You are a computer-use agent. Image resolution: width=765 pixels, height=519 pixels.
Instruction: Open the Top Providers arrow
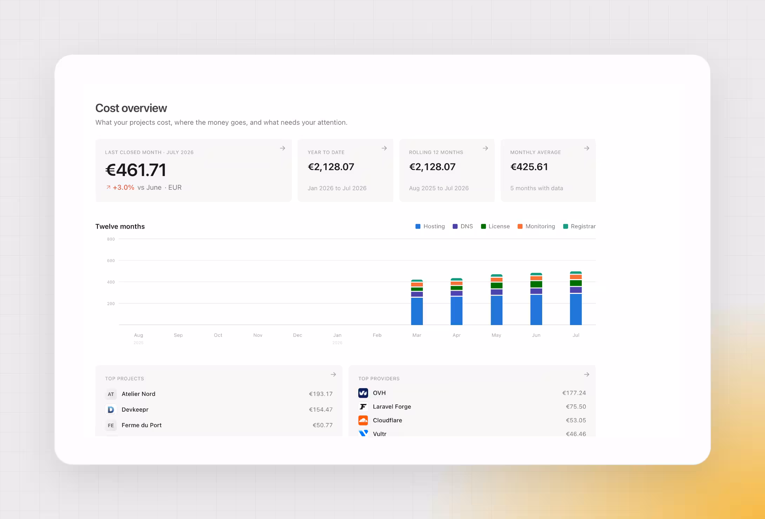click(x=587, y=375)
